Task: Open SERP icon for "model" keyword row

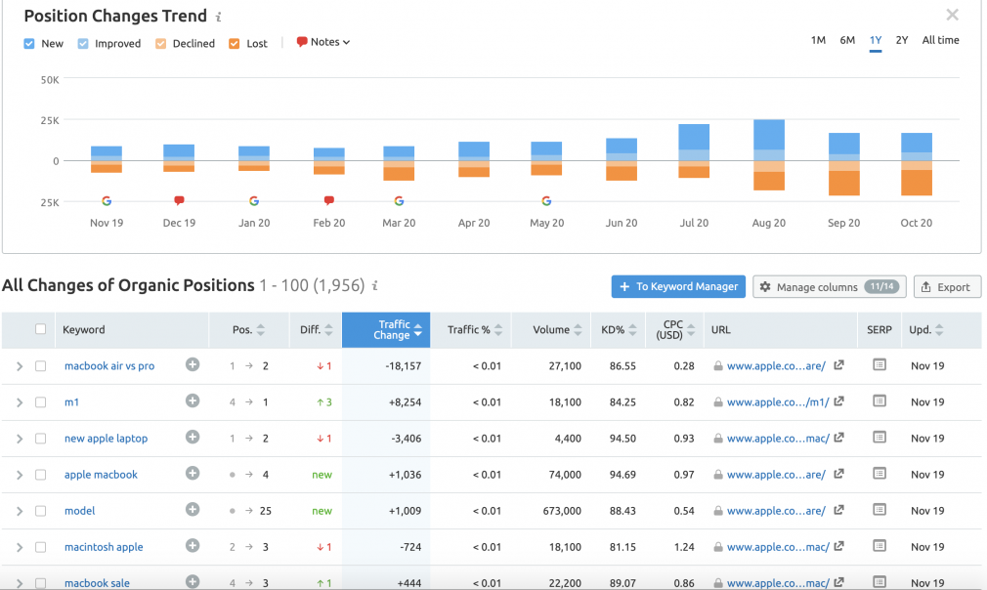Action: click(x=880, y=510)
